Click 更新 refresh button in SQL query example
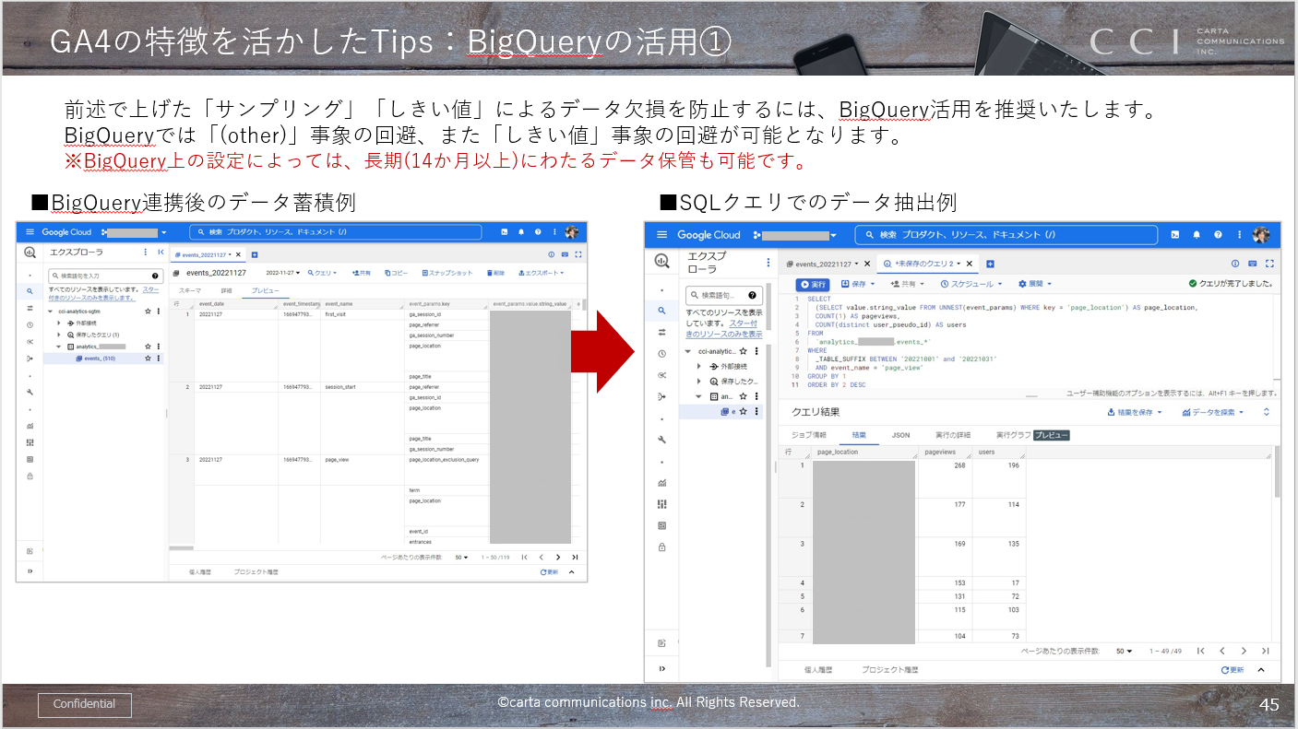1298x729 pixels. [x=1233, y=670]
